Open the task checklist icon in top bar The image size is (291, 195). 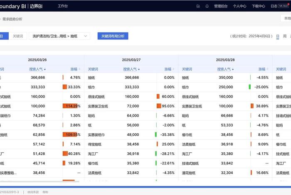click(198, 6)
